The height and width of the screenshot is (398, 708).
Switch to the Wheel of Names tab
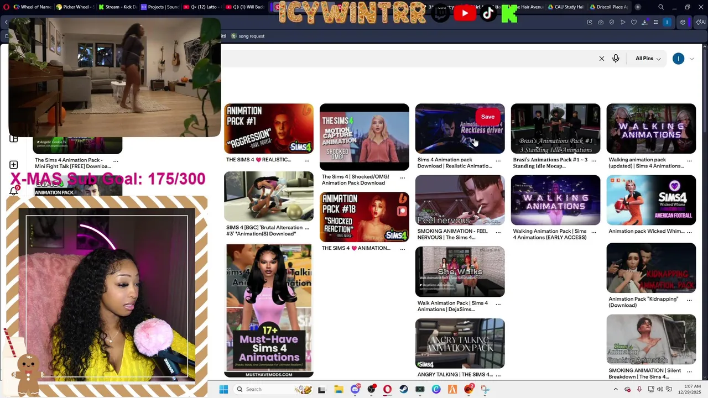point(32,7)
